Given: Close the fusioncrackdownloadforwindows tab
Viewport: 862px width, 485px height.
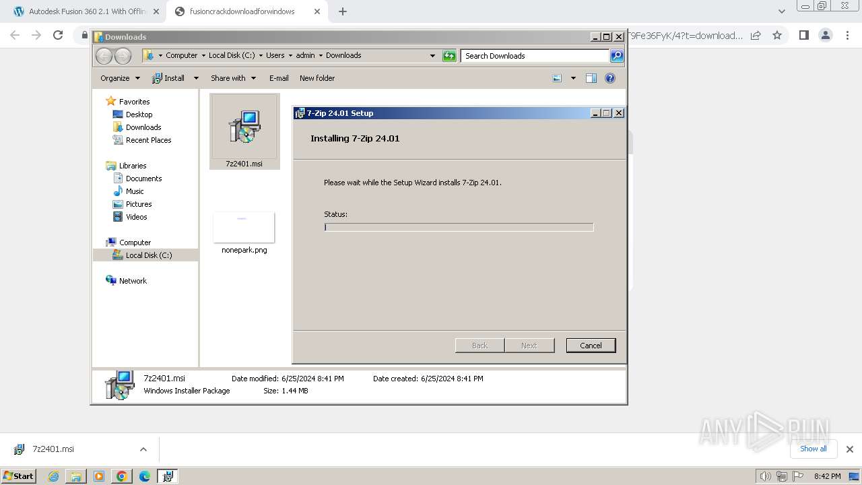Looking at the screenshot, I should 317,11.
